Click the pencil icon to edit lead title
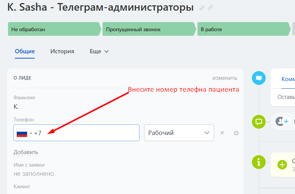This screenshot has width=295, height=194. [x=202, y=8]
